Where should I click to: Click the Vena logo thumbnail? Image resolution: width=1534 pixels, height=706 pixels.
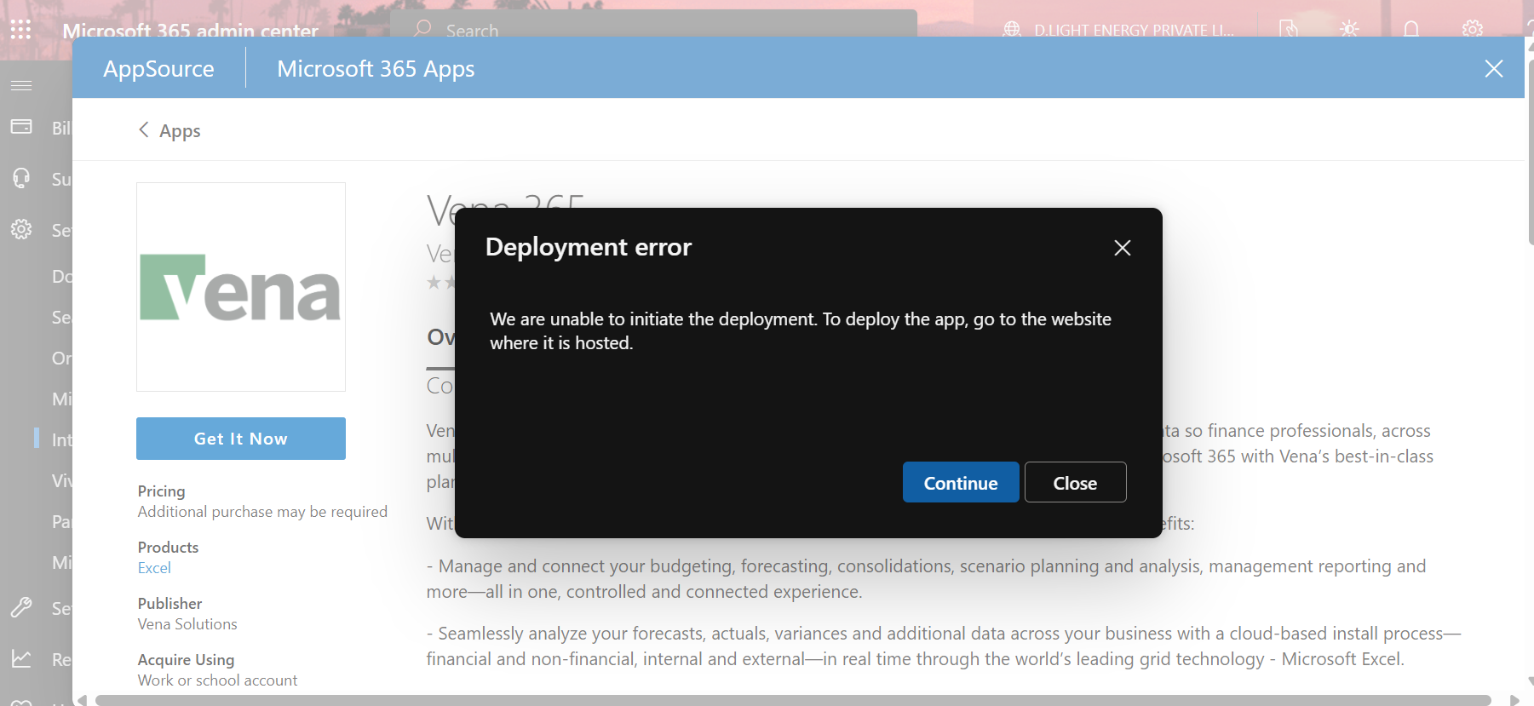click(x=241, y=287)
